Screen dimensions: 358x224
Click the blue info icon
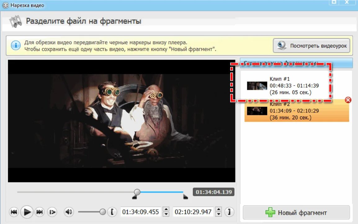[16, 45]
